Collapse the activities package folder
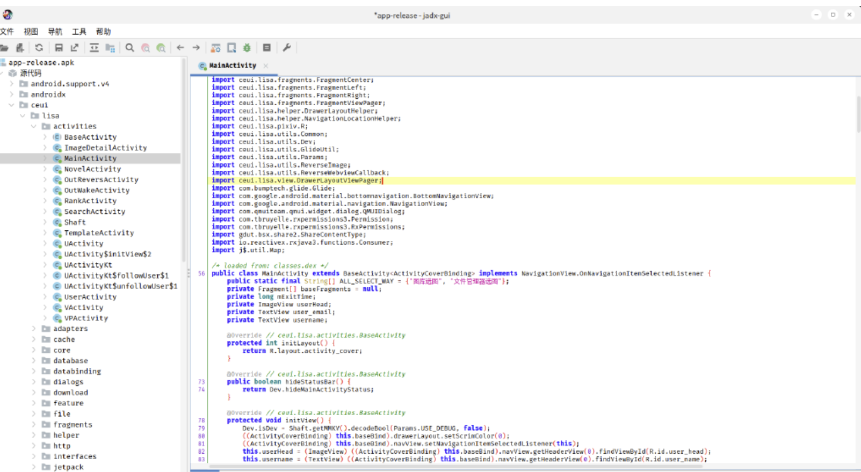Viewport: 861px width, 472px height. [34, 126]
